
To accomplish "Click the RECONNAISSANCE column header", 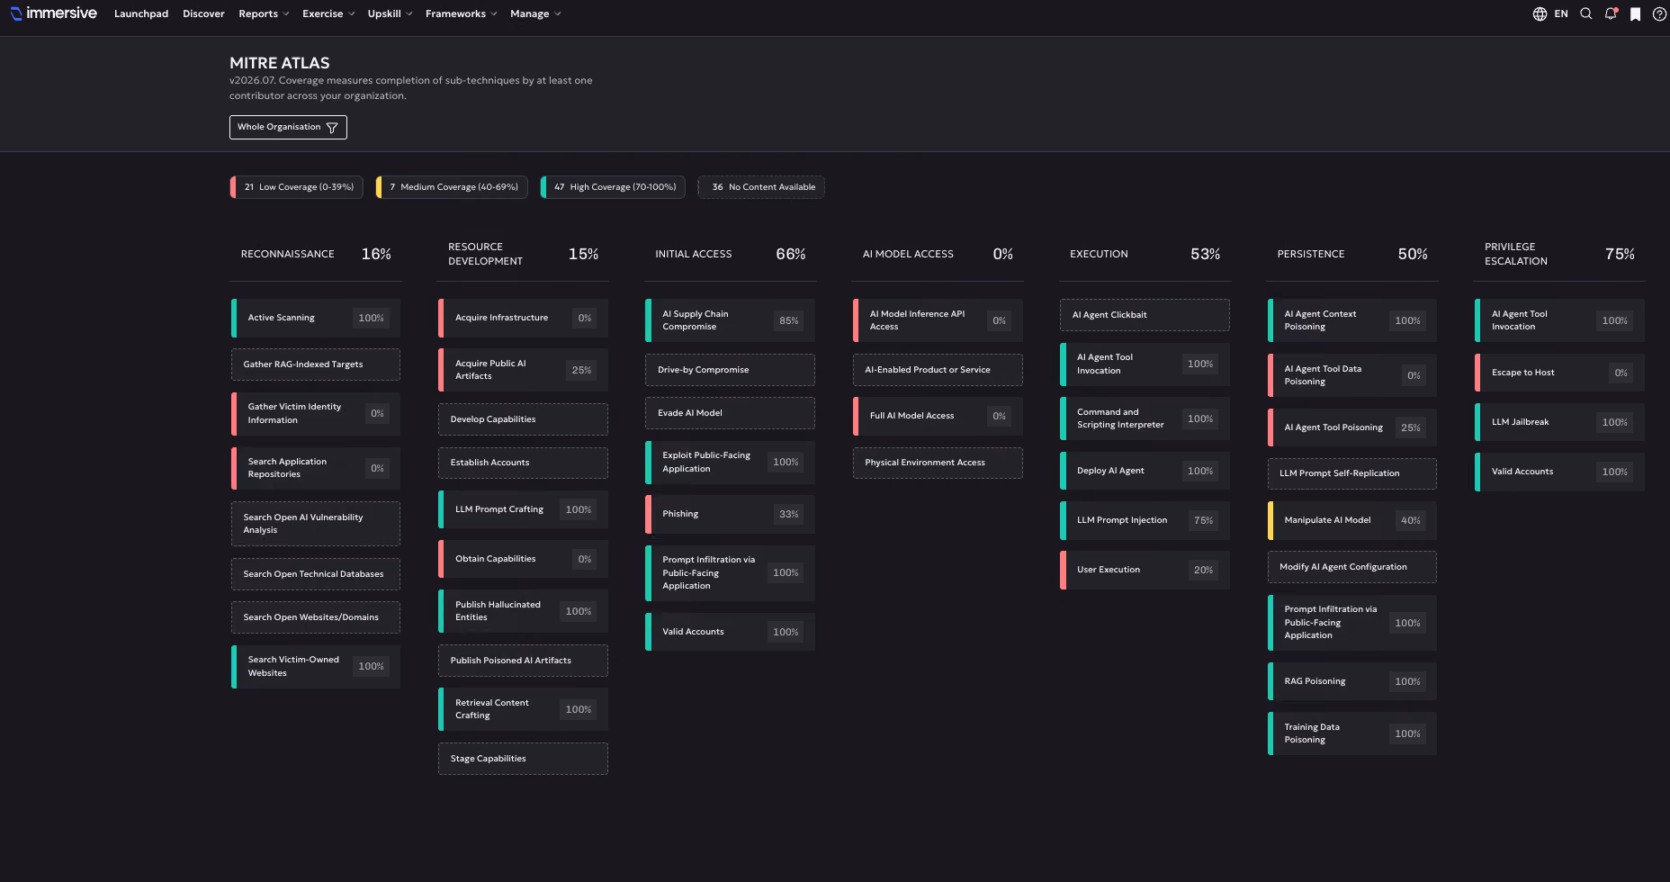I will click(287, 254).
